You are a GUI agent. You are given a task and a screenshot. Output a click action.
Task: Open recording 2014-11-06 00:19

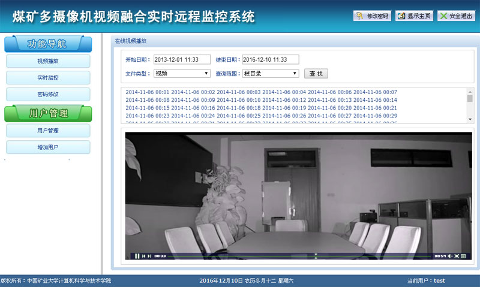click(x=284, y=108)
